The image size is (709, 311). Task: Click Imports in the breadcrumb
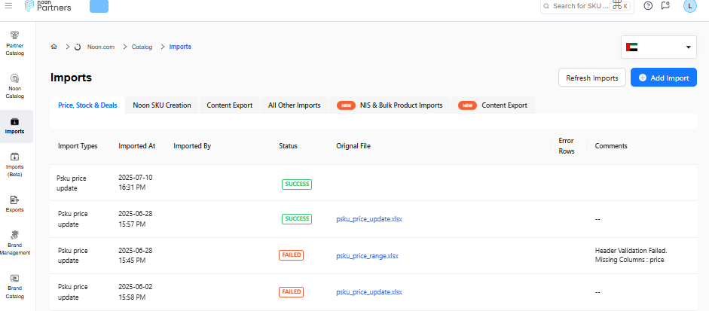pos(180,47)
